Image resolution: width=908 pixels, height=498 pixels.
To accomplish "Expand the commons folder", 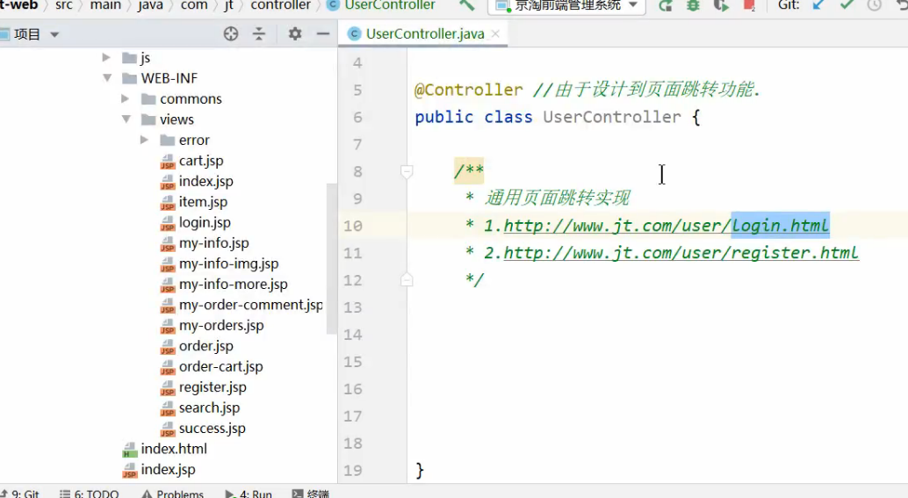I will click(125, 98).
